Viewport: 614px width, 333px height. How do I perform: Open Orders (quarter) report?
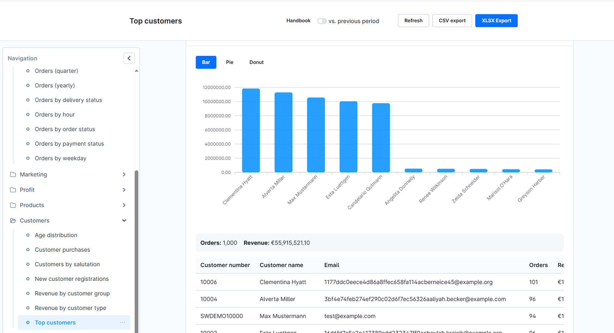56,71
